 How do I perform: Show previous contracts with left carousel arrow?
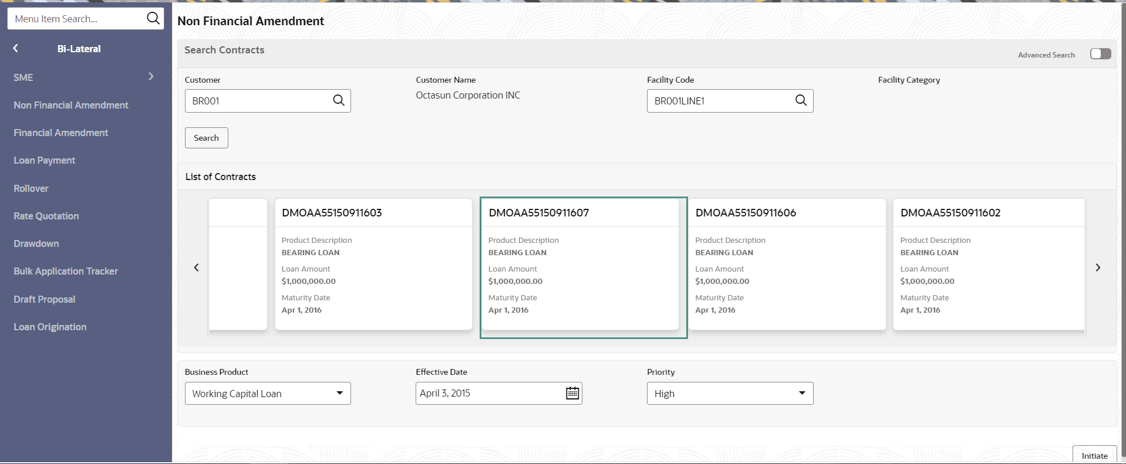pos(197,267)
